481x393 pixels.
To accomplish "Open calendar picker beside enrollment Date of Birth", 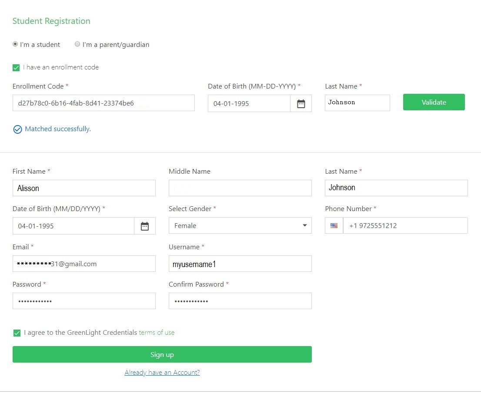I will (x=301, y=104).
